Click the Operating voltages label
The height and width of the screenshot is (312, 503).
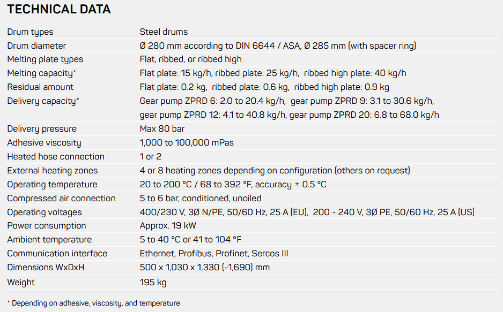(x=45, y=212)
